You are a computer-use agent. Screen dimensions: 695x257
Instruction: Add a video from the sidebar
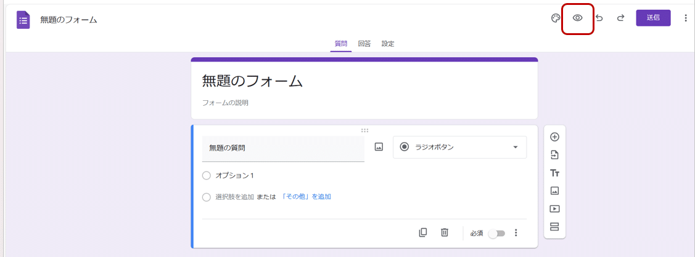[554, 209]
